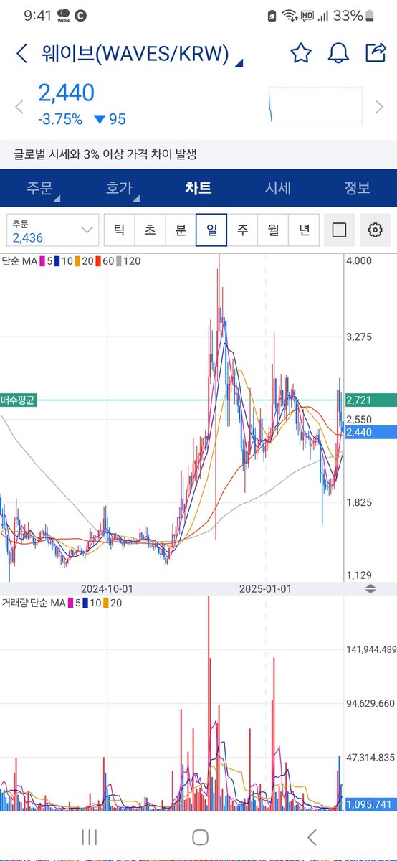Expand the WAVES/KRW market selector triangle
Viewport: 397px width, 861px height.
point(239,61)
